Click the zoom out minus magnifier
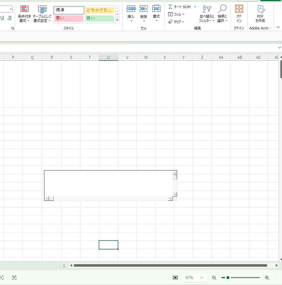This screenshot has width=282, height=285. [214, 278]
